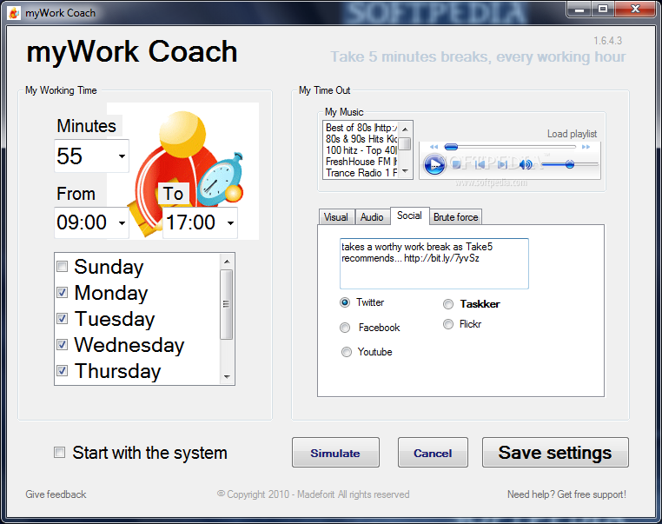662x524 pixels.
Task: Select the 100 hitz - Top 40 station
Action: [361, 150]
